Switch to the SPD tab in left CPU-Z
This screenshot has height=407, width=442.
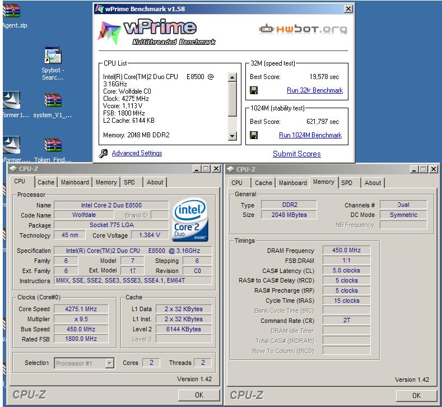pyautogui.click(x=129, y=182)
